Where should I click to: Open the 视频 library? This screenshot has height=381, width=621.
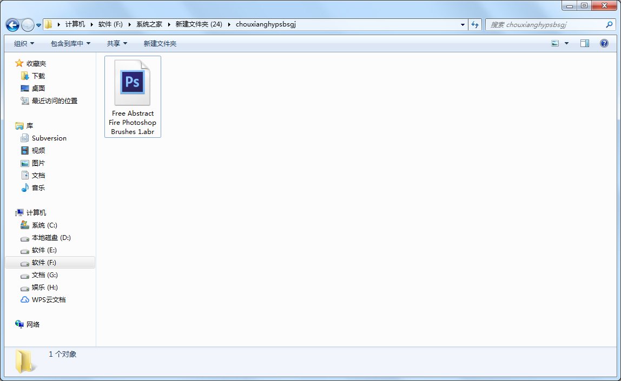[x=38, y=151]
